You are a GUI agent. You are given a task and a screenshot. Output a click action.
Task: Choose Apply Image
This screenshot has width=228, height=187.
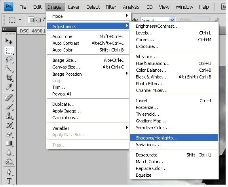click(x=88, y=111)
